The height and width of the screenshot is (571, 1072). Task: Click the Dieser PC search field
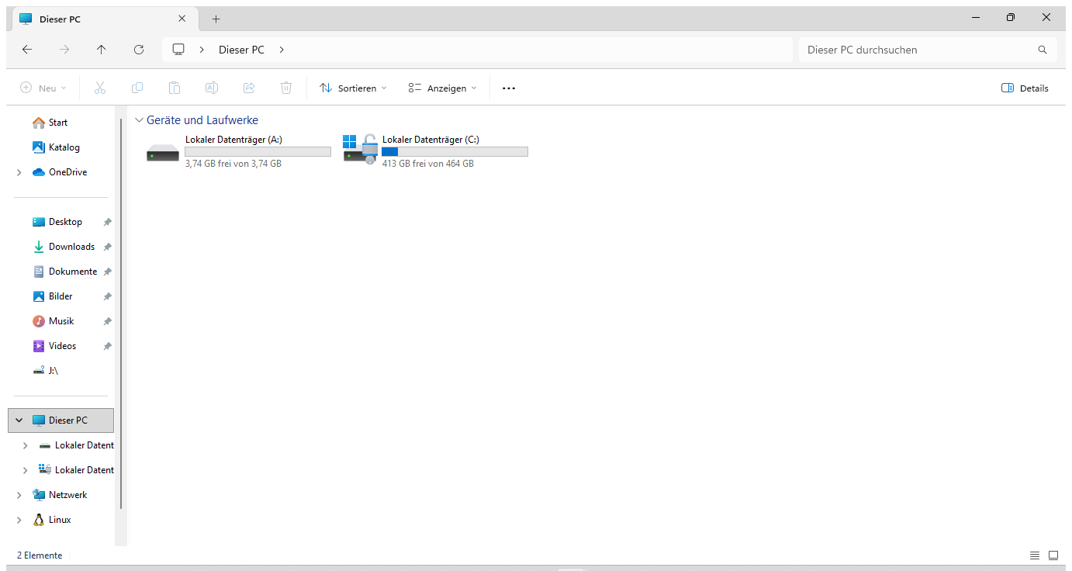pos(915,49)
